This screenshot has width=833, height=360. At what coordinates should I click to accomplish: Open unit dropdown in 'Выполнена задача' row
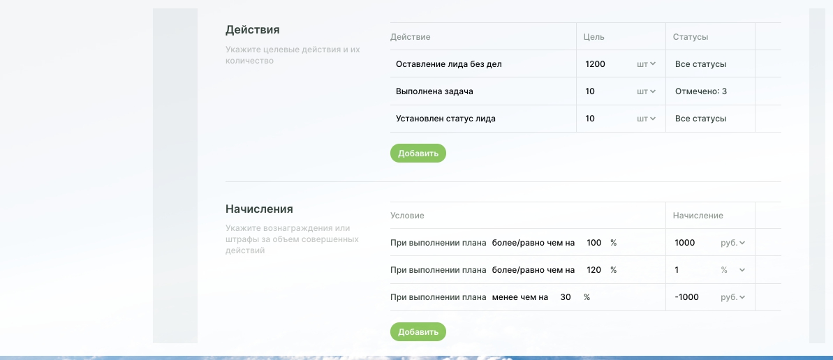pyautogui.click(x=646, y=91)
